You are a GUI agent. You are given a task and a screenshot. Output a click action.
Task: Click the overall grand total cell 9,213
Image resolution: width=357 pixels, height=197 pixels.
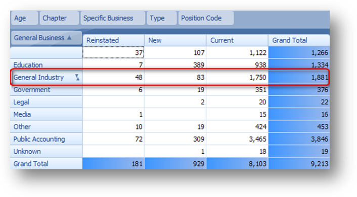pyautogui.click(x=299, y=164)
